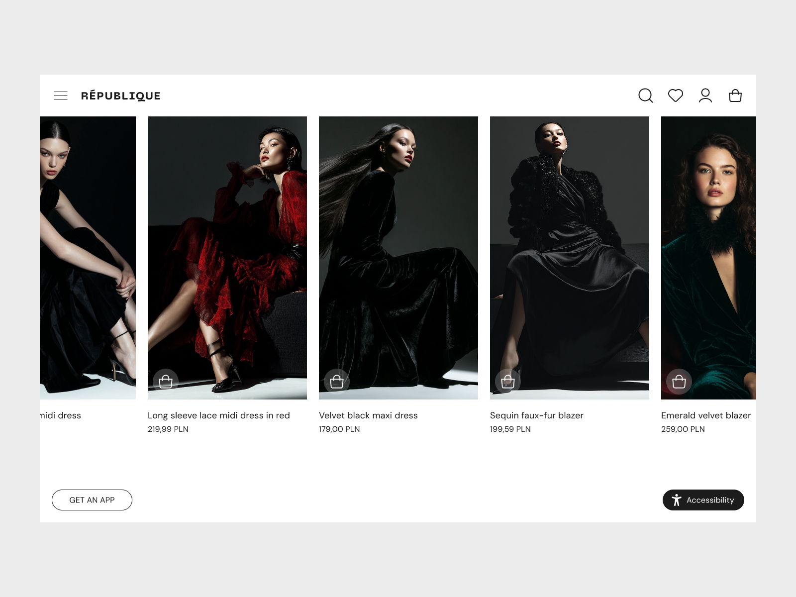Screen dimensions: 796x597
Task: Open 'Sequin faux-fur blazer' title link
Action: (536, 415)
